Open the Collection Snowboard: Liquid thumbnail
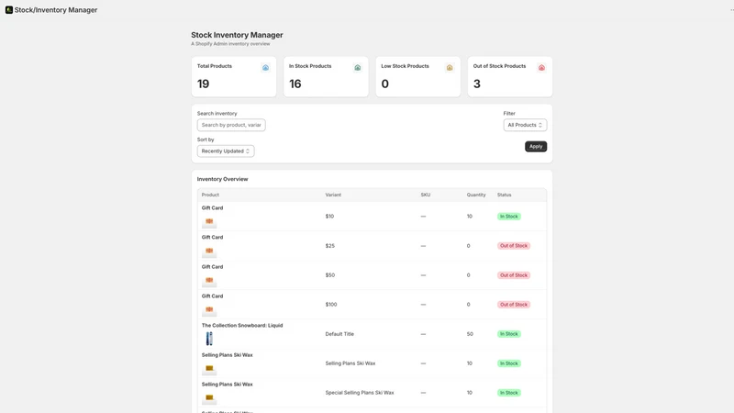The image size is (734, 413). click(209, 339)
